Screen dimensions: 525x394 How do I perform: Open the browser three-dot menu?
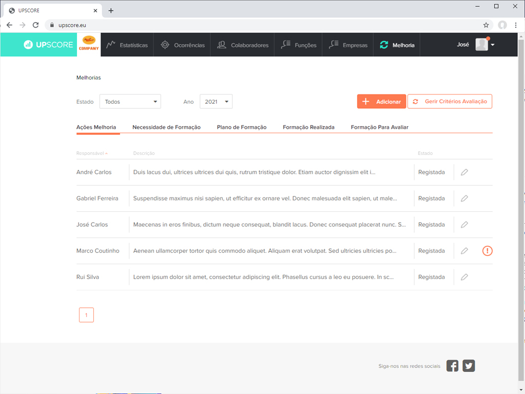pos(516,25)
